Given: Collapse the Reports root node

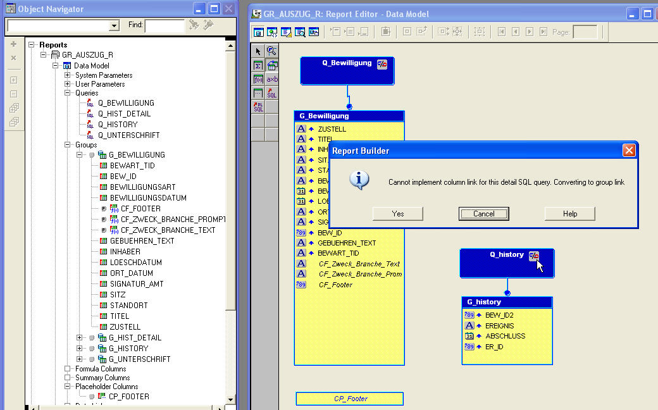Looking at the screenshot, I should (x=32, y=44).
